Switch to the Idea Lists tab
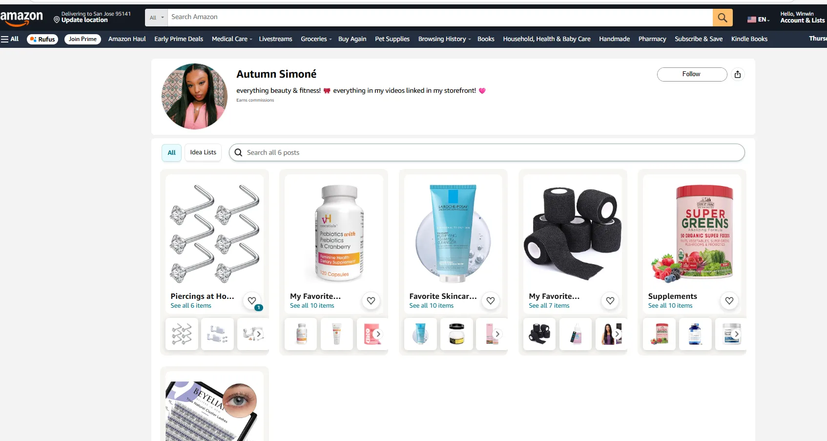This screenshot has width=827, height=441. click(x=203, y=152)
